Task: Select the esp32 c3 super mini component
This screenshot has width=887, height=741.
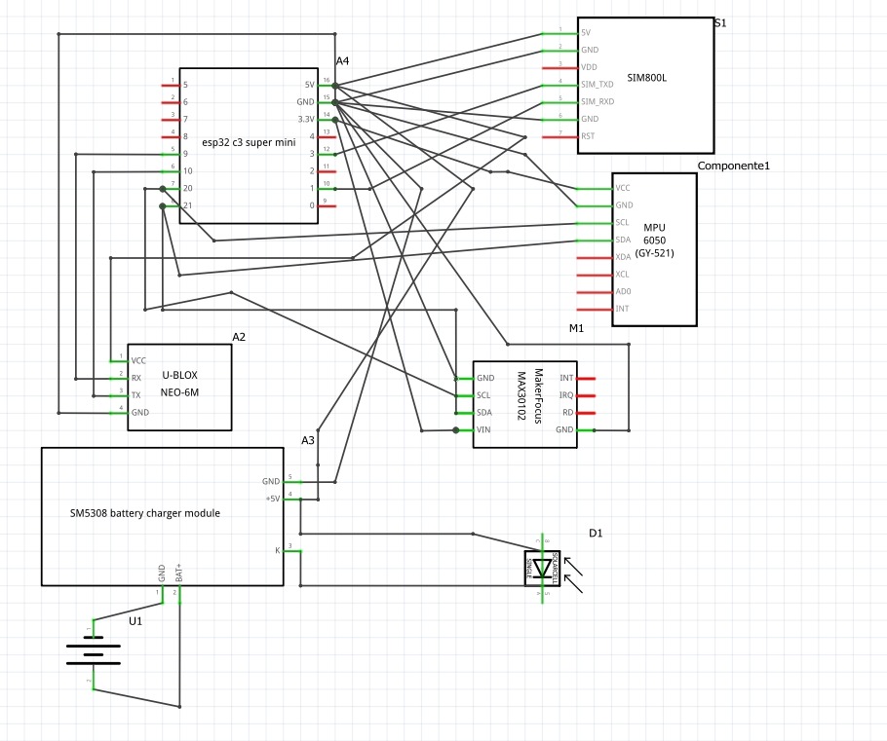Action: click(249, 146)
